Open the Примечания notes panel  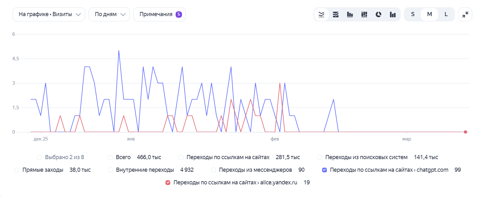(159, 14)
